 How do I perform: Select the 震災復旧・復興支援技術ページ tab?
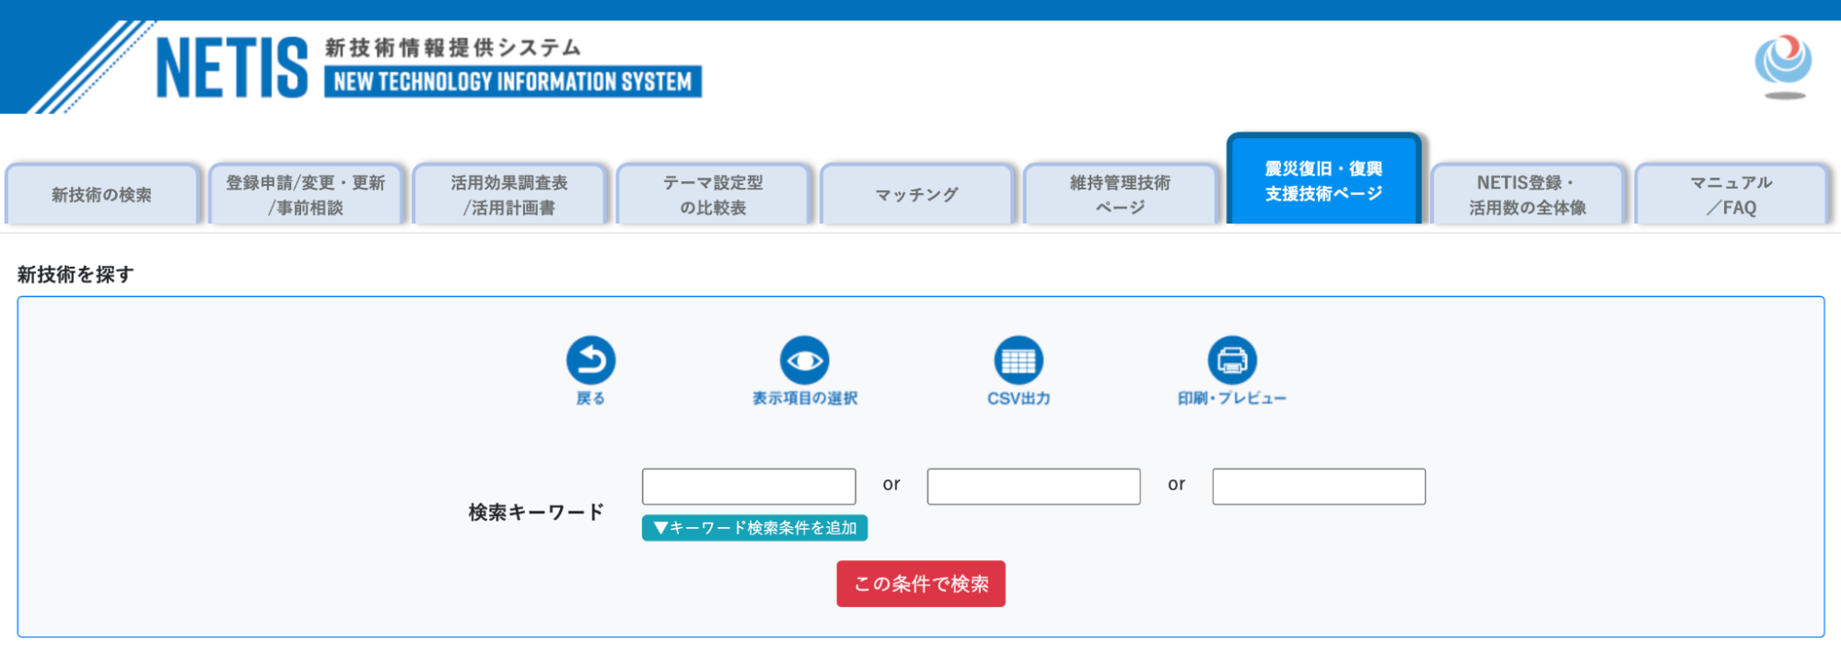[x=1323, y=181]
